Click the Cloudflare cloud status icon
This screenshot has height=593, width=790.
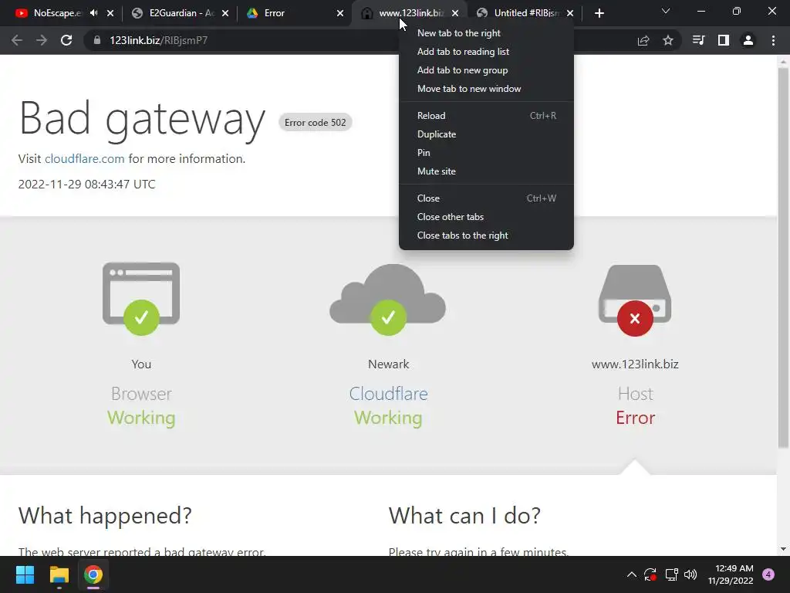tap(388, 300)
